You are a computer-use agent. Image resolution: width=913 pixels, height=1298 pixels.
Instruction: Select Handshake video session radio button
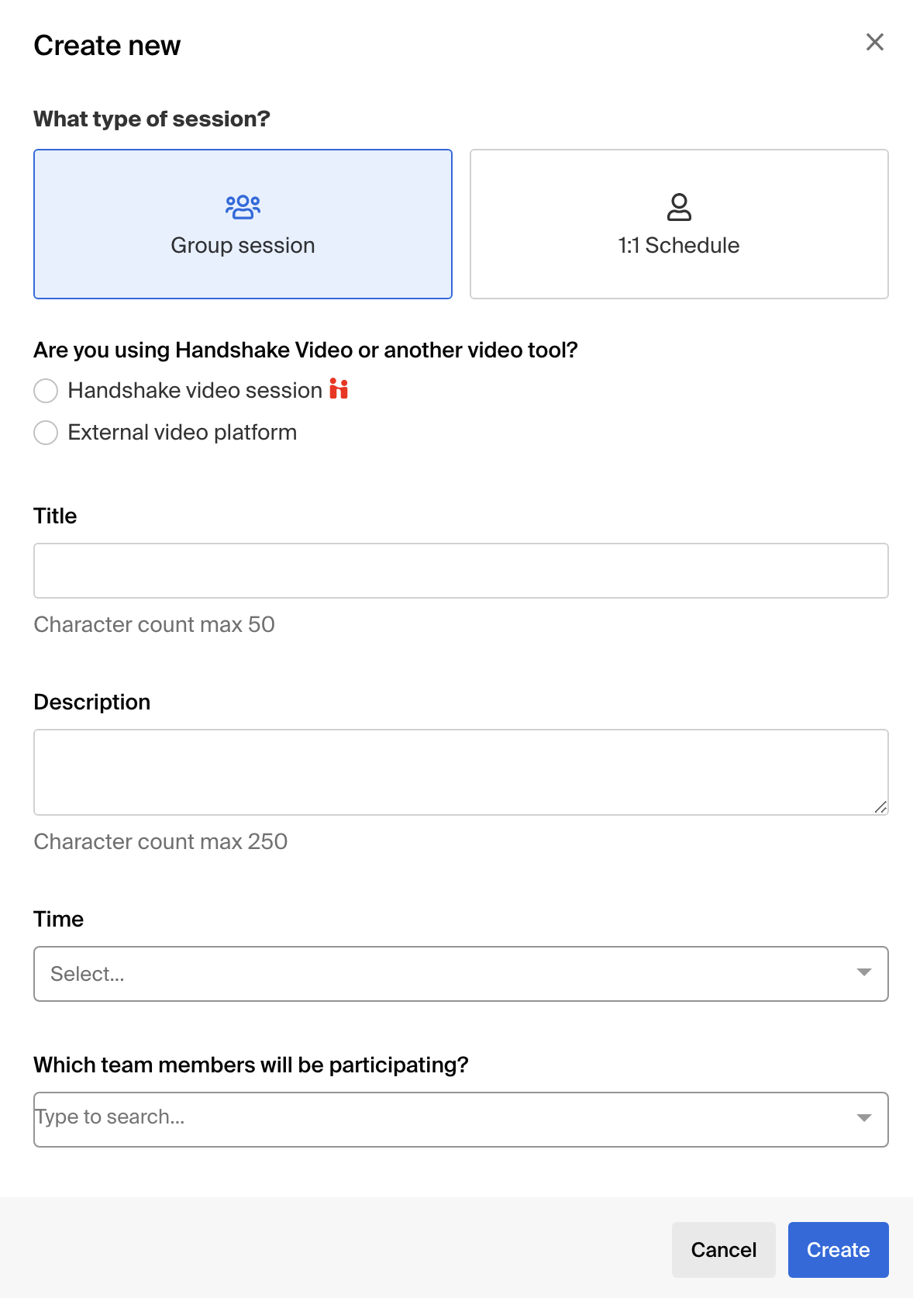(46, 391)
